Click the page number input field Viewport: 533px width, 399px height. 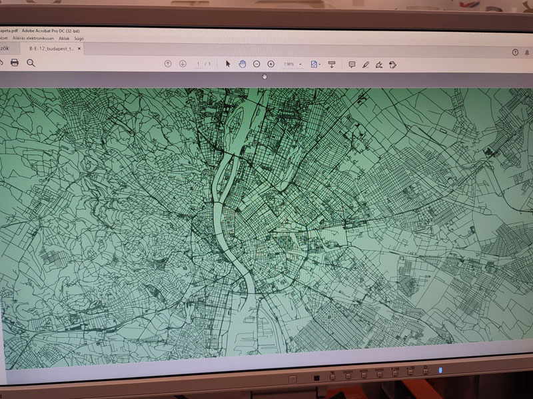198,64
